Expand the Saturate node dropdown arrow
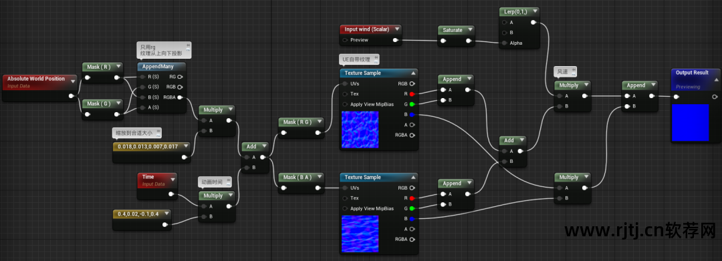Screen dimensions: 722x261 [470, 29]
